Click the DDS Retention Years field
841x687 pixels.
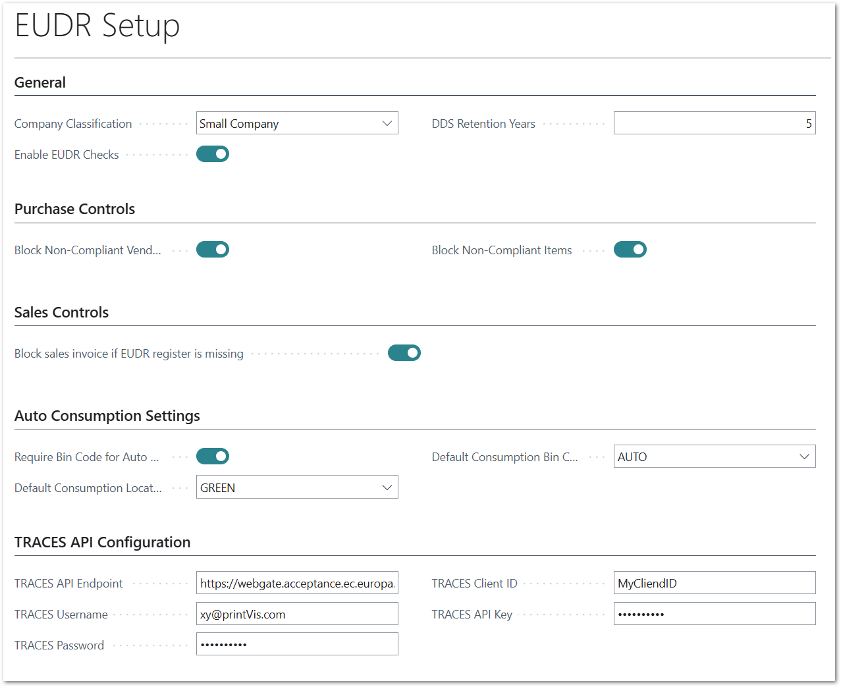[715, 123]
